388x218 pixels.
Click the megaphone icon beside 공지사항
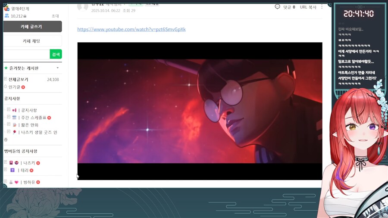(14, 110)
